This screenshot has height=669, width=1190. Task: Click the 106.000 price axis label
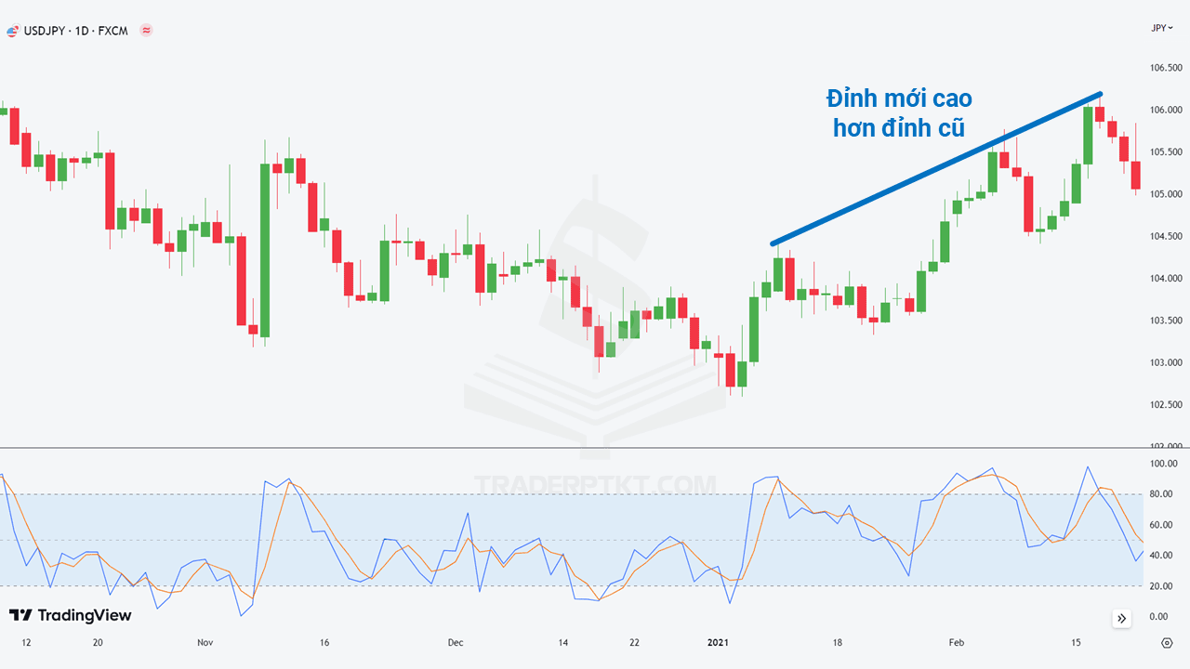(1166, 110)
